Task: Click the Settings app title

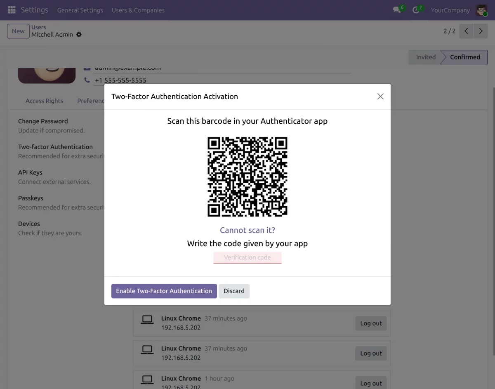Action: (35, 10)
